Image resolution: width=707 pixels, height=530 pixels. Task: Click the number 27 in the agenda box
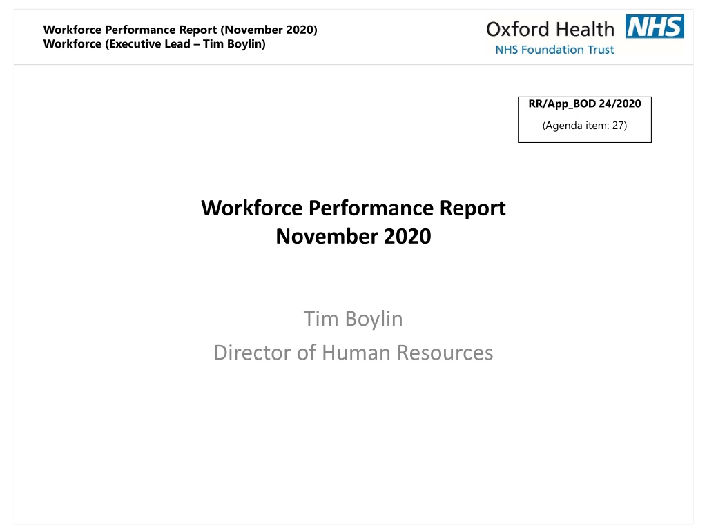pos(617,126)
